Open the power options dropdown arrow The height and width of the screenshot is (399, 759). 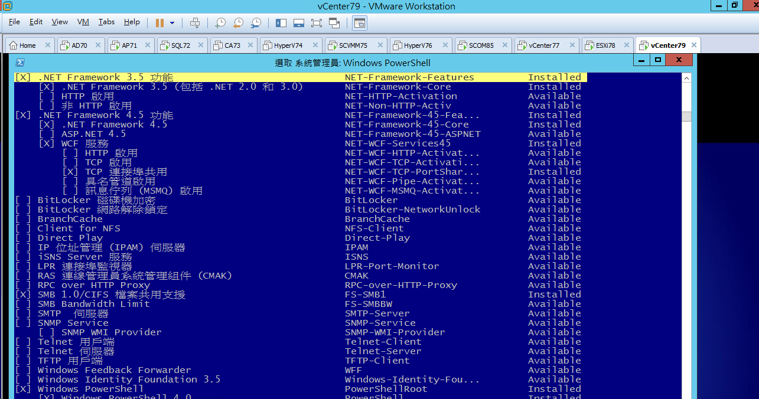pyautogui.click(x=172, y=23)
